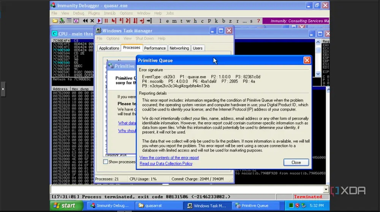
Task: Open Memory map with m button
Action: pos(174,21)
